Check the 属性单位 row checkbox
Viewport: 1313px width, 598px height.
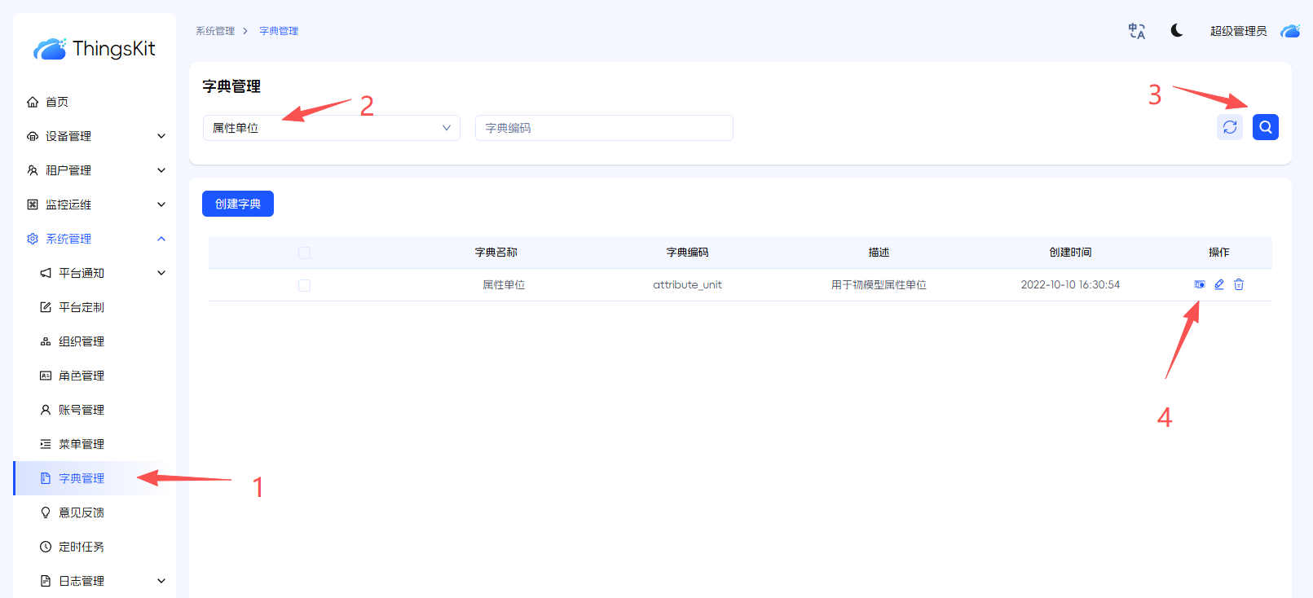coord(304,285)
